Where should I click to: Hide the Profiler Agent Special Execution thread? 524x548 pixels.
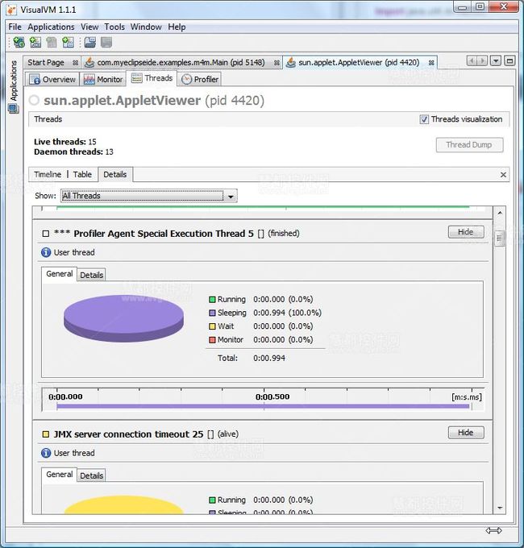(465, 232)
